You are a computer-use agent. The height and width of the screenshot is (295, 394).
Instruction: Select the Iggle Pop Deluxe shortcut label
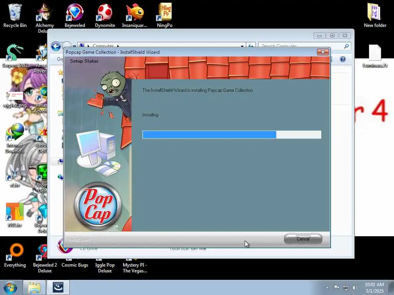click(x=105, y=268)
